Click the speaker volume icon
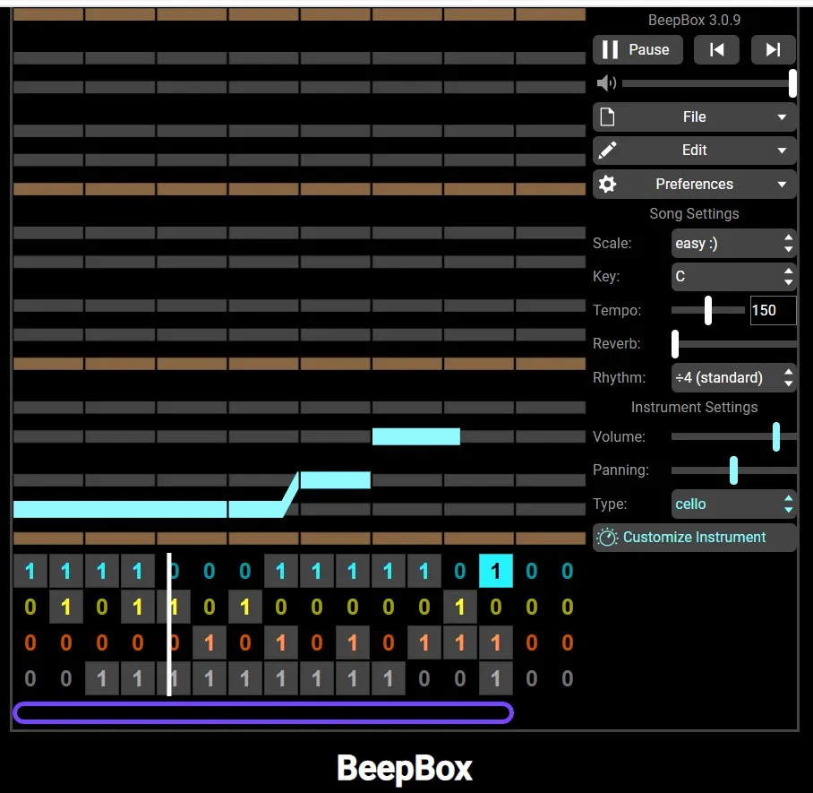 [606, 83]
